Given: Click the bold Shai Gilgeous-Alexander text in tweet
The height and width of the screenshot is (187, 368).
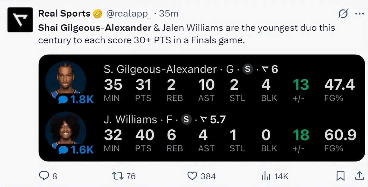Looking at the screenshot, I should [95, 28].
